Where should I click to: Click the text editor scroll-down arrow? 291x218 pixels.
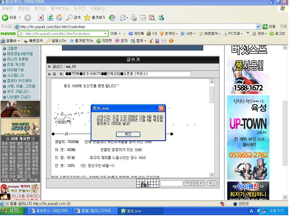coord(212,175)
